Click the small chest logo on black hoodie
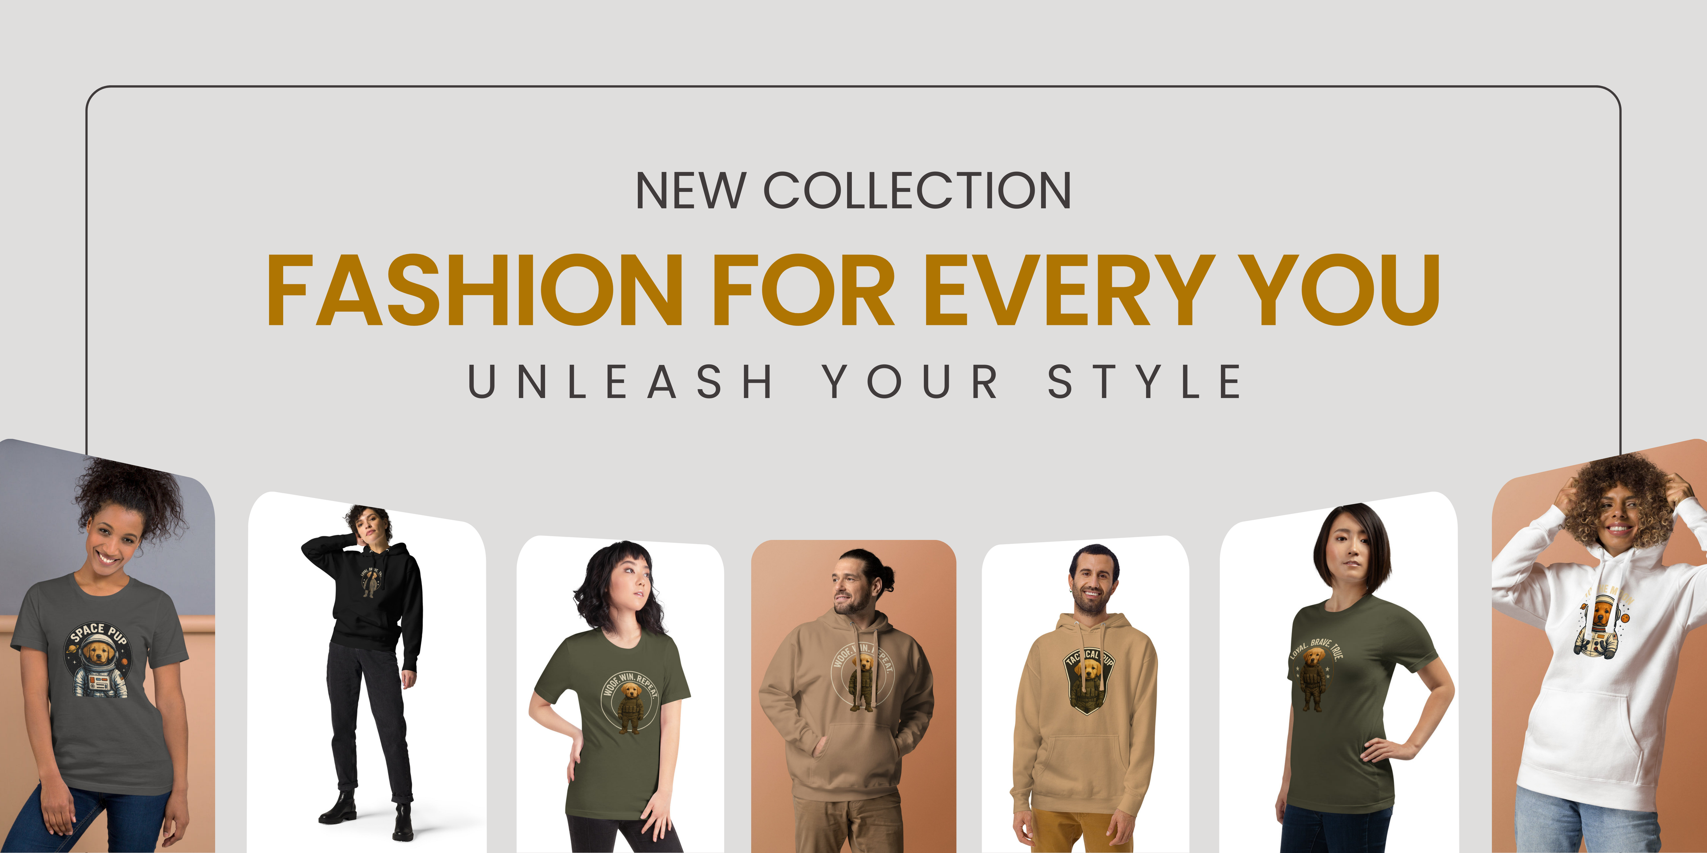Screen dimensions: 1707x853 (371, 582)
